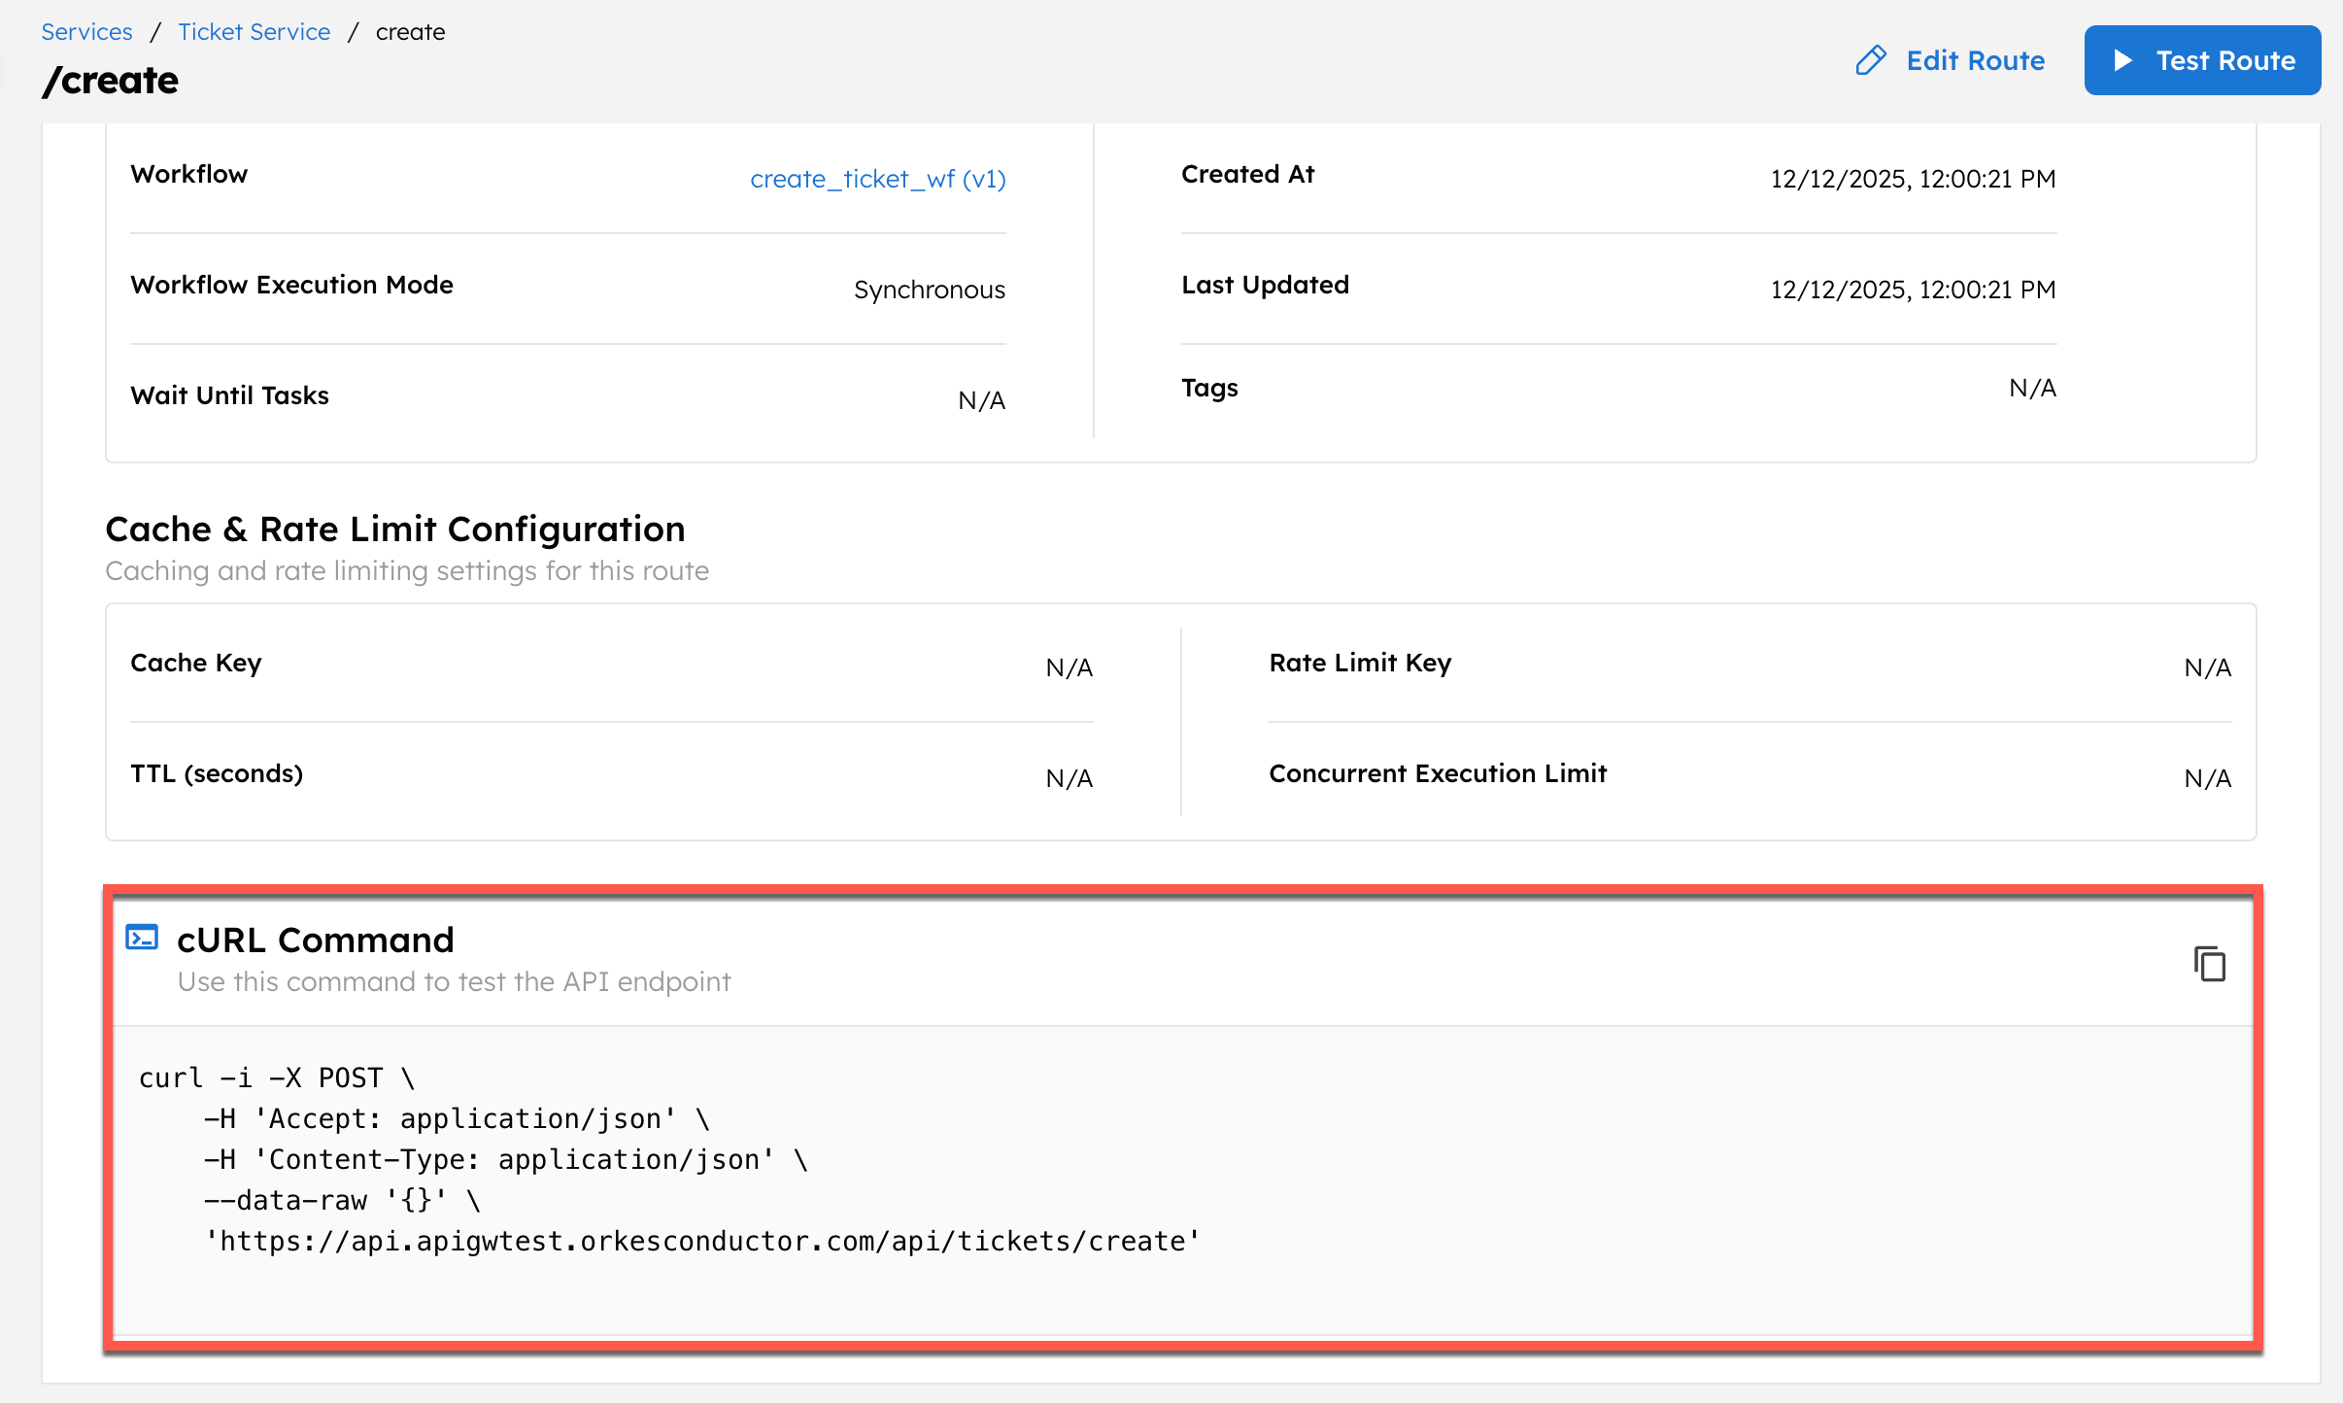The height and width of the screenshot is (1403, 2343).
Task: Click the Cache & Rate Limit Configuration heading
Action: pyautogui.click(x=395, y=530)
